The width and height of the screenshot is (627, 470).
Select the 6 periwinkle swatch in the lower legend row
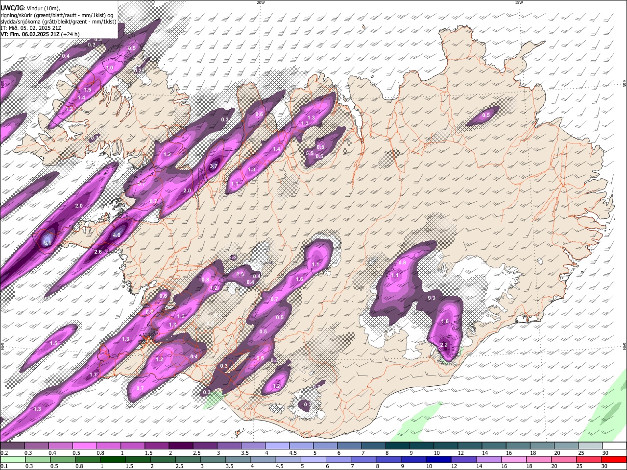click(x=338, y=459)
